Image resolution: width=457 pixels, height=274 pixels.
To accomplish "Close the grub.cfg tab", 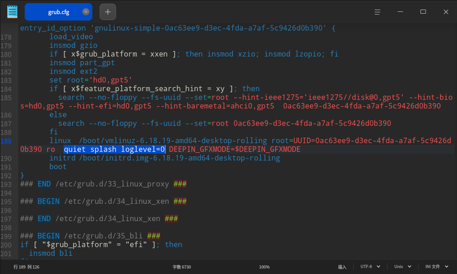I will tap(85, 12).
